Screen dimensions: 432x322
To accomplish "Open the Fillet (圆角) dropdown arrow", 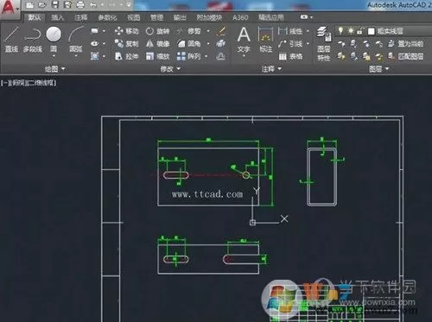I will pyautogui.click(x=208, y=43).
